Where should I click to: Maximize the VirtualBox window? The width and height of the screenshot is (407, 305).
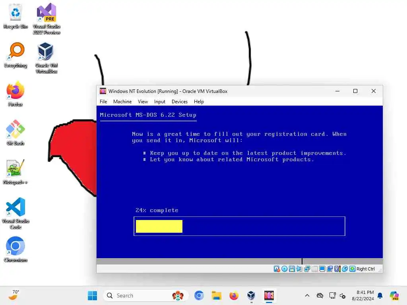click(x=355, y=91)
